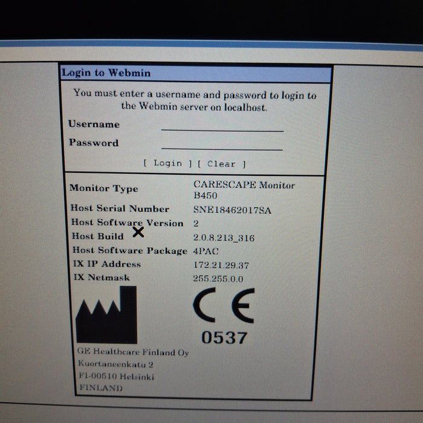
Task: Click the Webmin login instruction message
Action: 195,100
